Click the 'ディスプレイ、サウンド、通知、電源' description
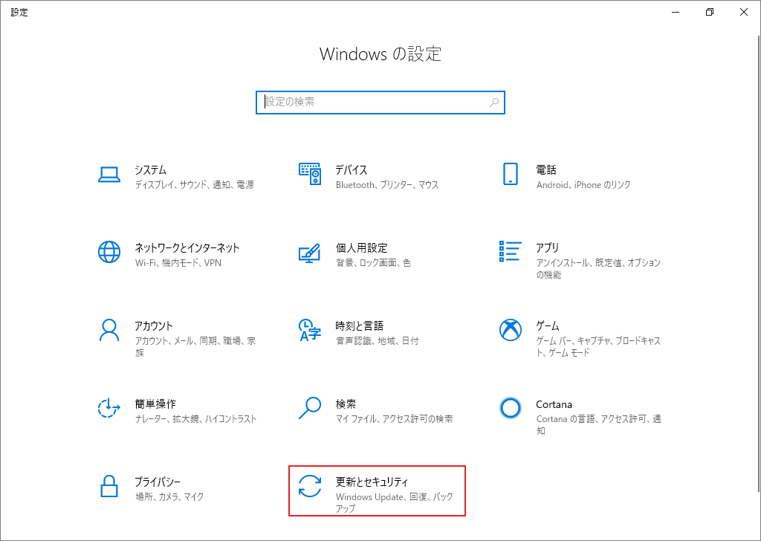 pyautogui.click(x=195, y=185)
